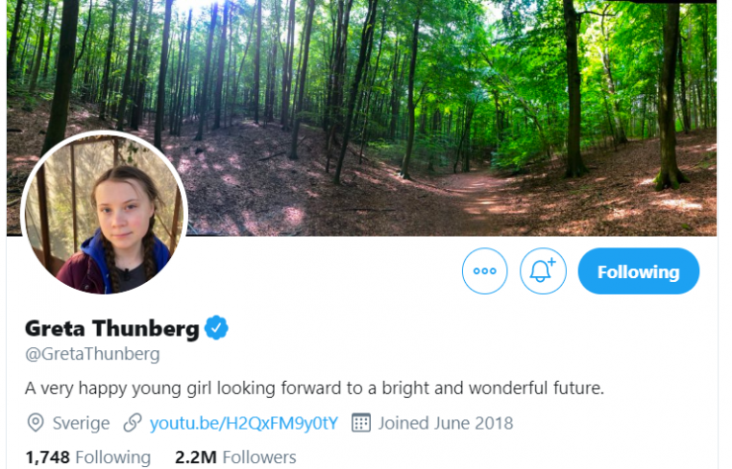The image size is (732, 469).
Task: Toggle the blue Following button to unfollow
Action: (x=638, y=271)
